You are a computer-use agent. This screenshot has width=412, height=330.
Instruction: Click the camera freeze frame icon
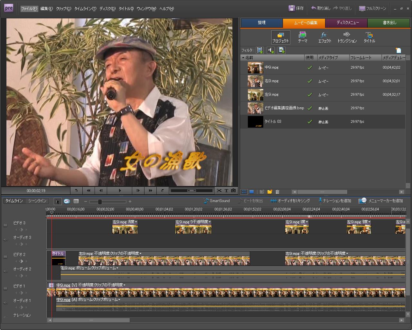click(233, 191)
